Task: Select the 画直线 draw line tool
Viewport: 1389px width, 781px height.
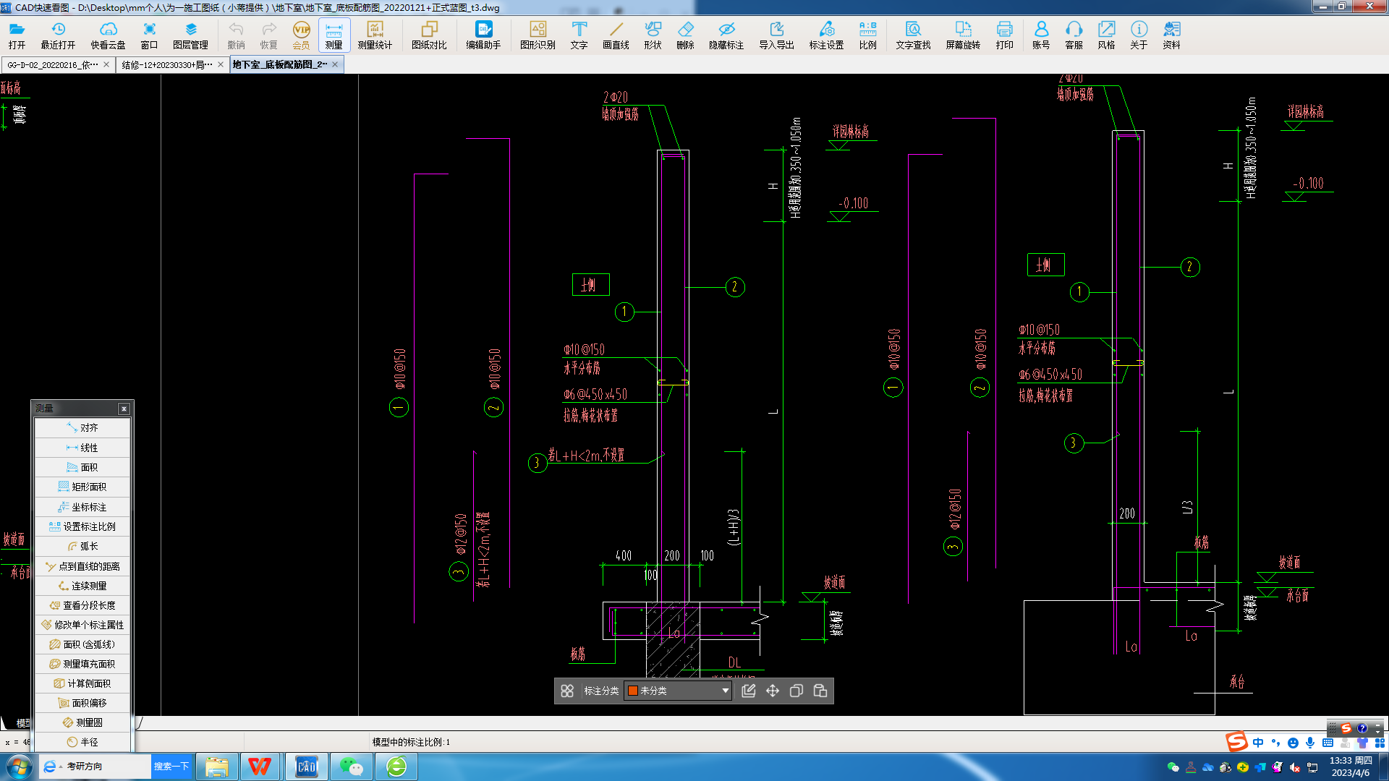Action: (x=616, y=35)
